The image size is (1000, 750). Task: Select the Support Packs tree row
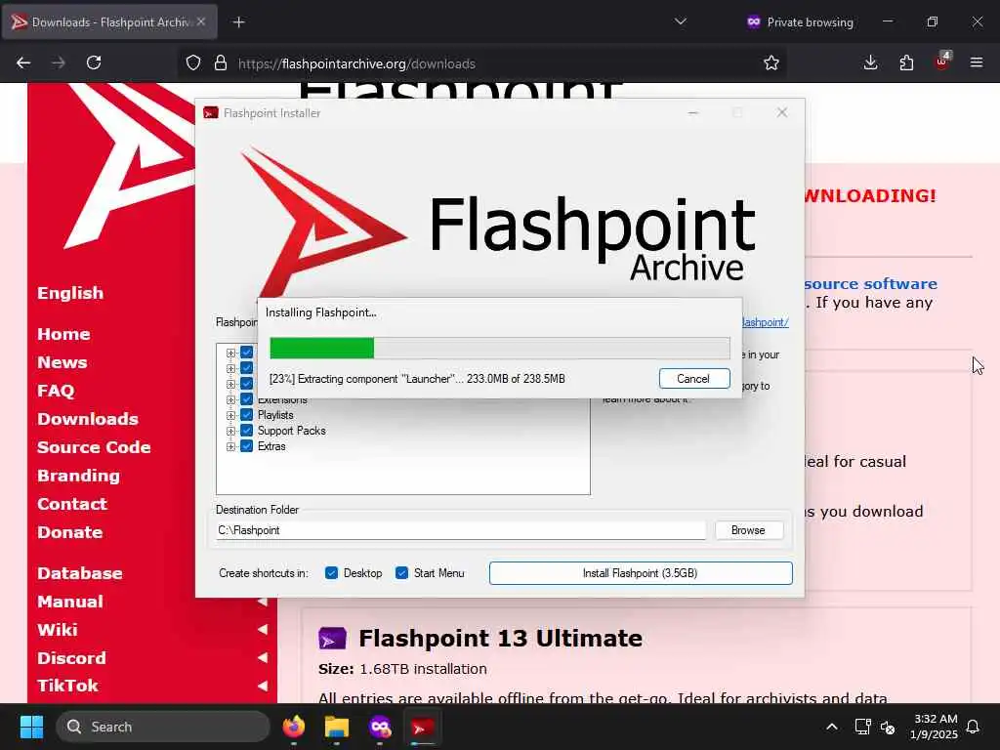point(291,431)
